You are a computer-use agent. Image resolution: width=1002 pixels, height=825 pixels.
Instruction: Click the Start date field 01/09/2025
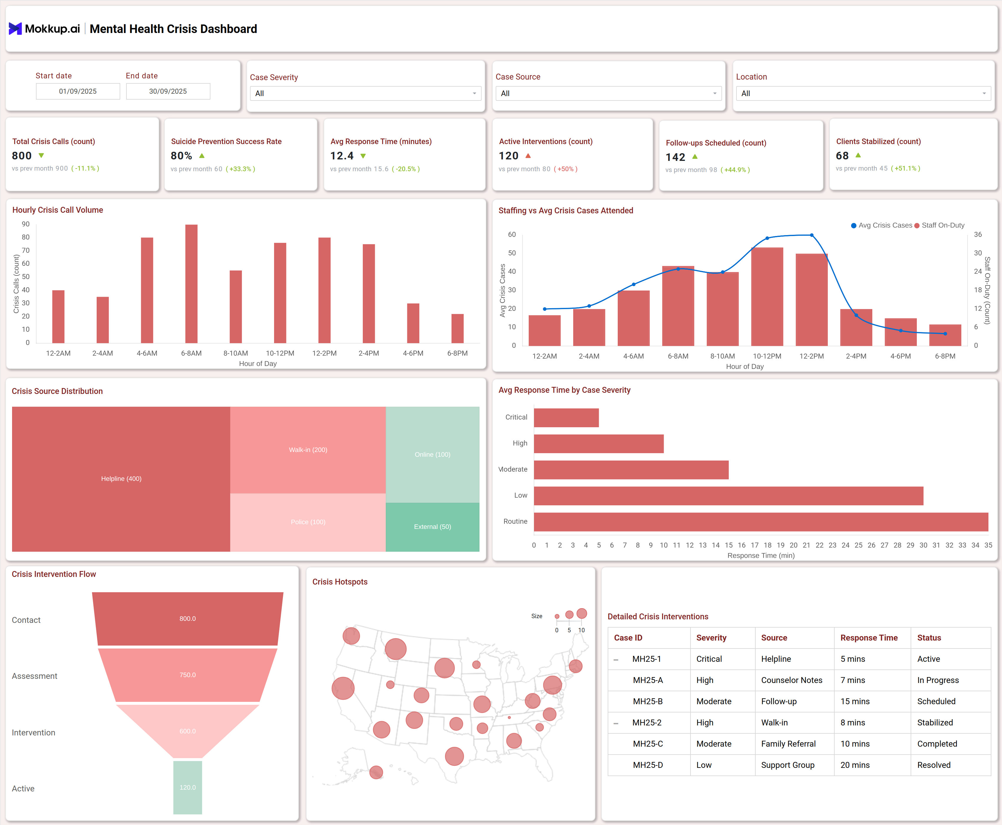(78, 91)
